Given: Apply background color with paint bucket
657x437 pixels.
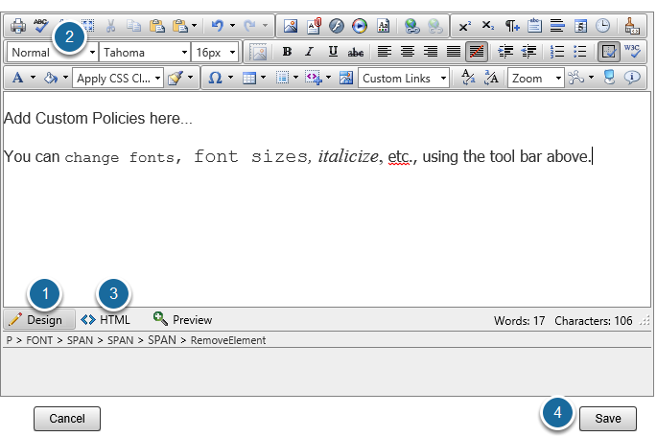Looking at the screenshot, I should tap(51, 78).
